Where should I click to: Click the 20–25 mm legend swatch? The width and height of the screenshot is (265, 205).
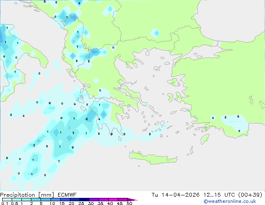coord(74,200)
